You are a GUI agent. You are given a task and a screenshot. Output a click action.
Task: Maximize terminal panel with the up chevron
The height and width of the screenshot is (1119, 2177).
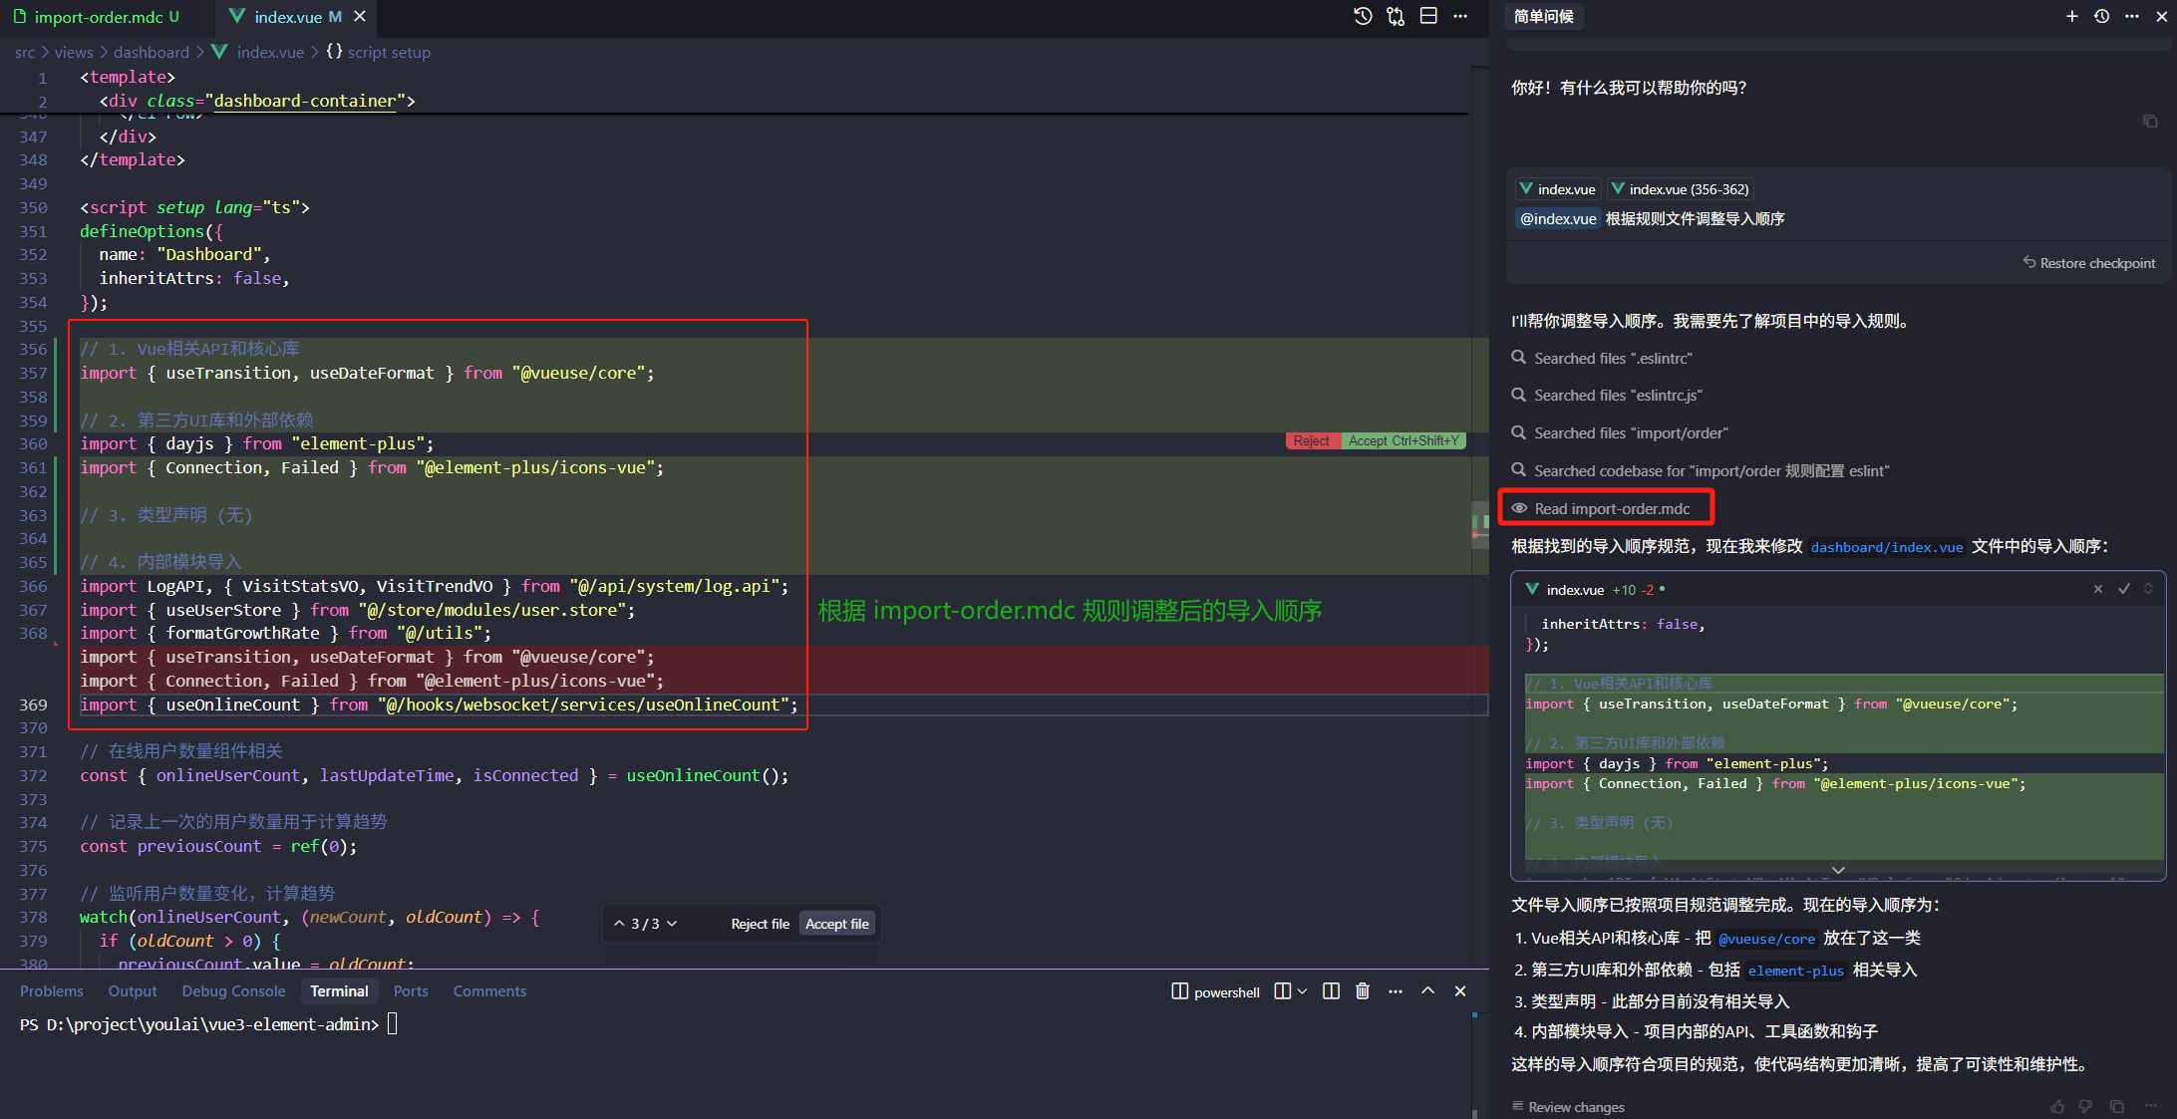pos(1427,990)
